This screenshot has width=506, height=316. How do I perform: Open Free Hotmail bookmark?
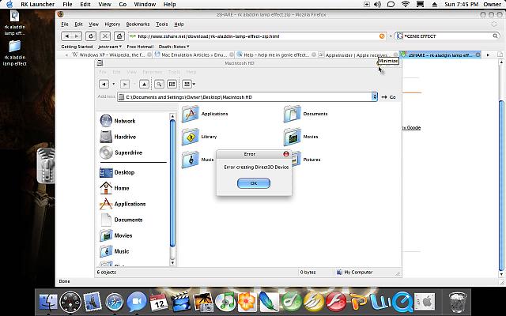point(140,47)
